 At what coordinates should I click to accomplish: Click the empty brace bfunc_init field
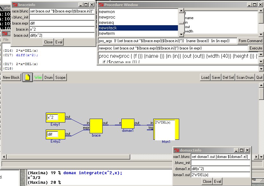(x=62, y=17)
